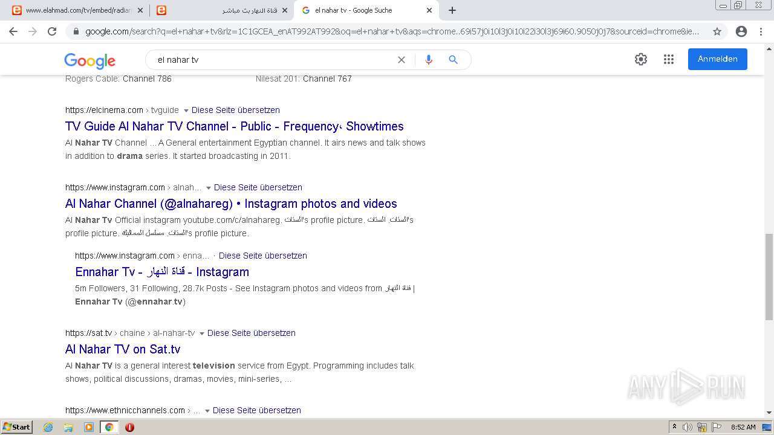
Task: Go forward in browser history
Action: tap(33, 31)
